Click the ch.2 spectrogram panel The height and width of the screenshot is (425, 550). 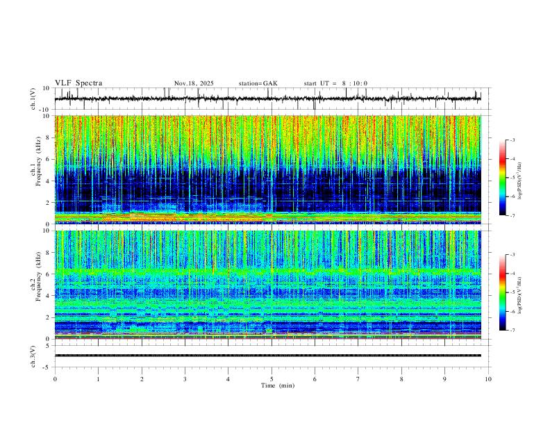267,285
